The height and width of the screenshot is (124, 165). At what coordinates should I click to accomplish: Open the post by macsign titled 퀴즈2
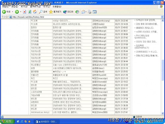tap(55, 78)
